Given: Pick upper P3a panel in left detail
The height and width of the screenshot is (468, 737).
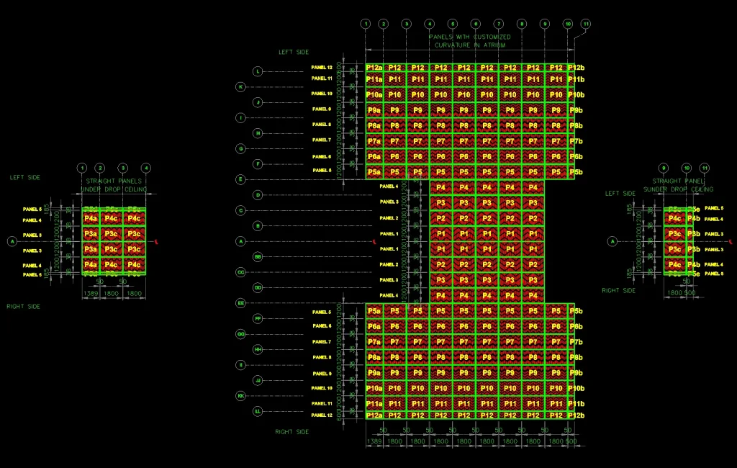Looking at the screenshot, I should pyautogui.click(x=91, y=234).
